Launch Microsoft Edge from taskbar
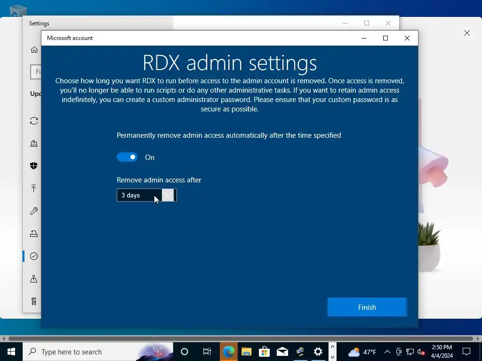Screen dimensions: 482x361 pyautogui.click(x=228, y=352)
